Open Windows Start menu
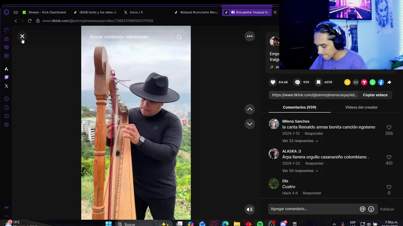The image size is (403, 226). click(108, 223)
